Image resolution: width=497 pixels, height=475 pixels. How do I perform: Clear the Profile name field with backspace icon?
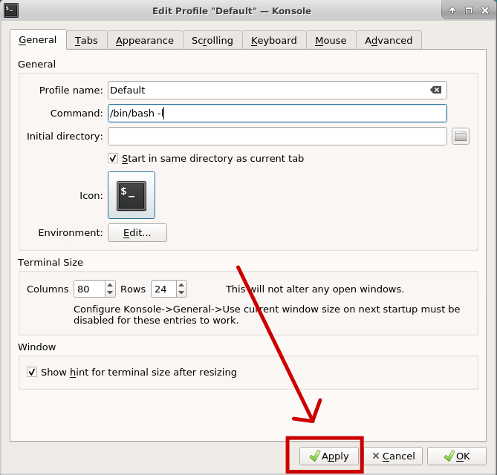pyautogui.click(x=436, y=90)
